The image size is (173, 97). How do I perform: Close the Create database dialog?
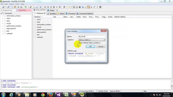coord(104,31)
